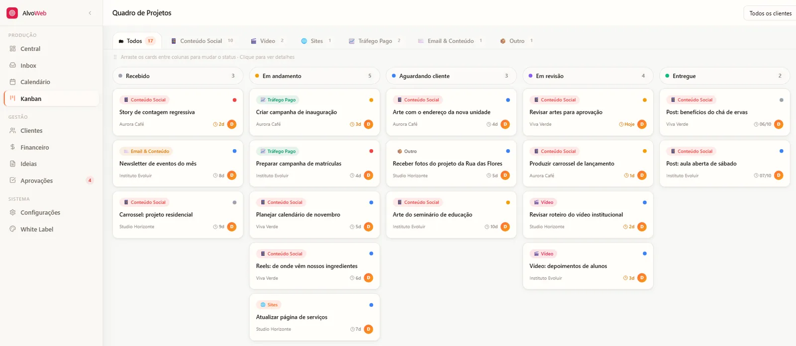
Task: Switch to the Vídeo tab
Action: (267, 41)
